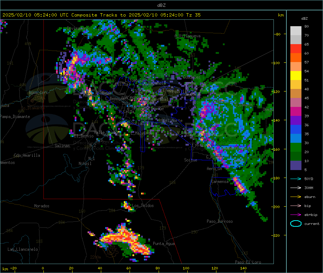Click the eburn orange arrow legend icon
The height and width of the screenshot is (273, 323).
[296, 197]
